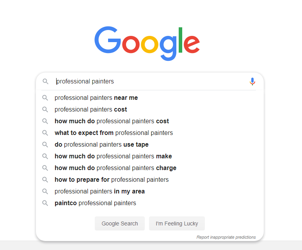Choose 'how much do professional painters cost'
Image resolution: width=302 pixels, height=250 pixels.
tap(150, 121)
